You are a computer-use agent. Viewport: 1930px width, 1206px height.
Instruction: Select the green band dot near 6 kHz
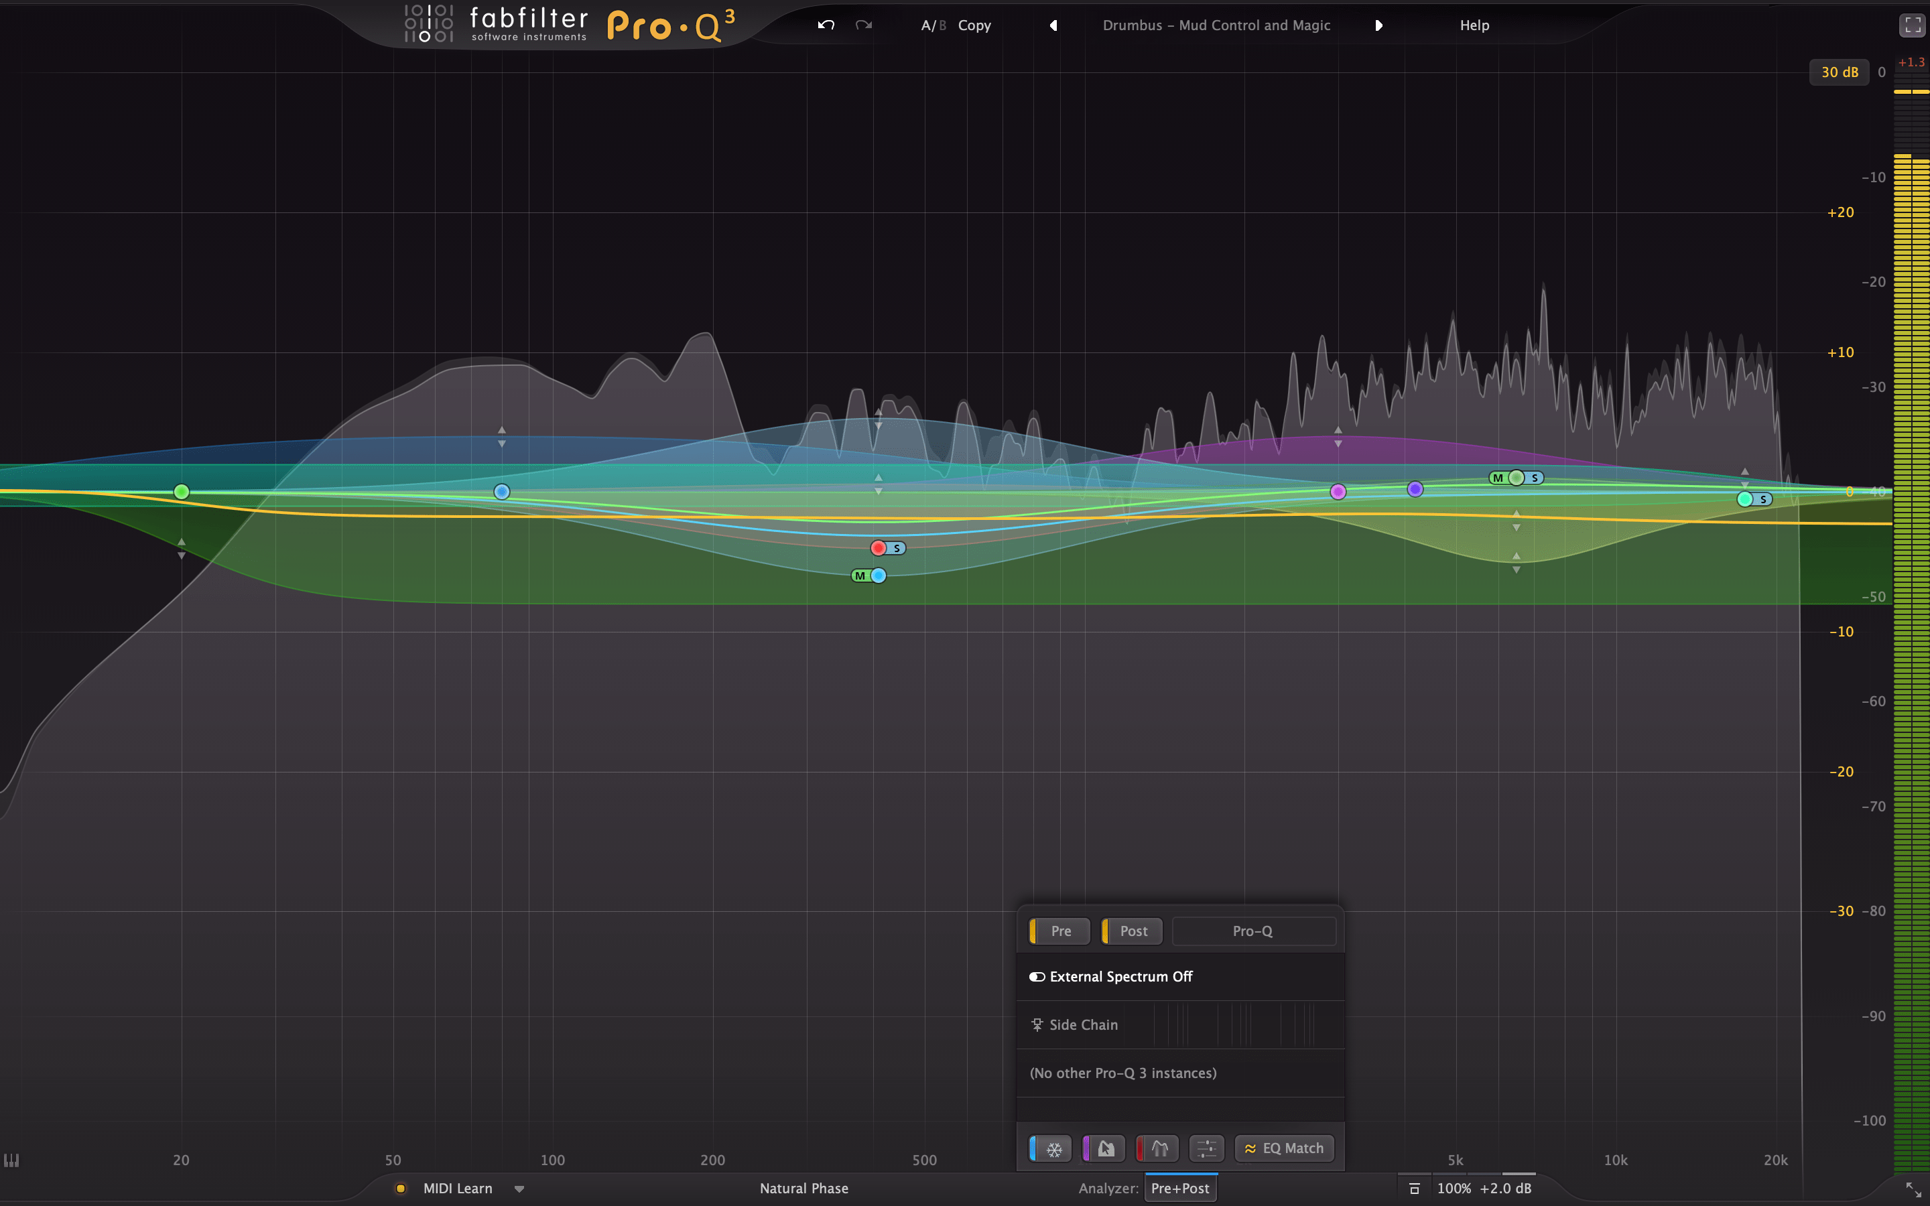[1516, 478]
